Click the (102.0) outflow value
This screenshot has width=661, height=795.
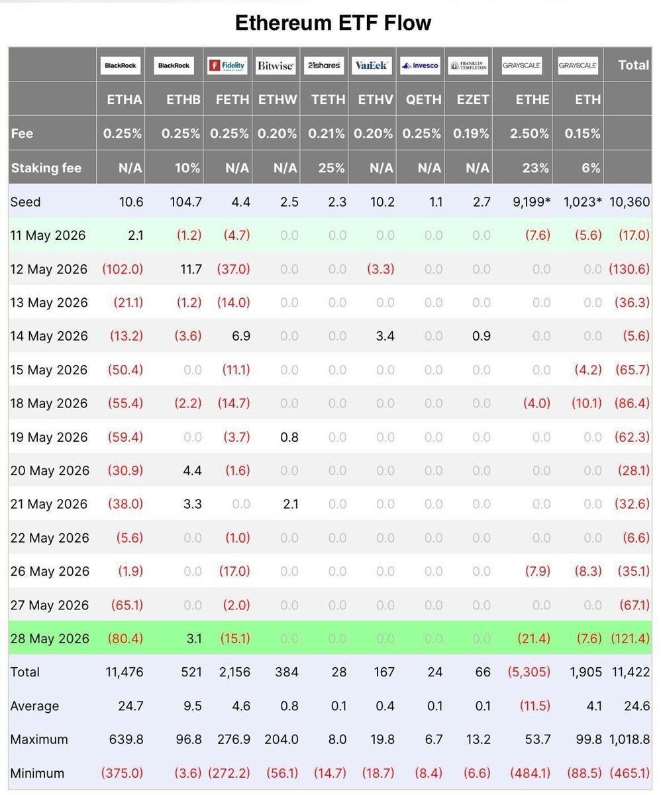point(123,269)
